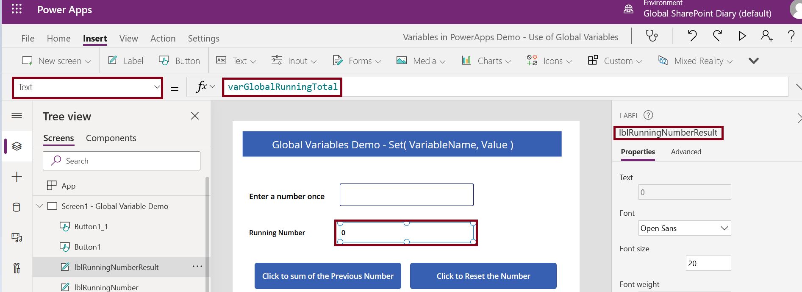Open the fx function dropdown
This screenshot has width=802, height=292.
(205, 87)
